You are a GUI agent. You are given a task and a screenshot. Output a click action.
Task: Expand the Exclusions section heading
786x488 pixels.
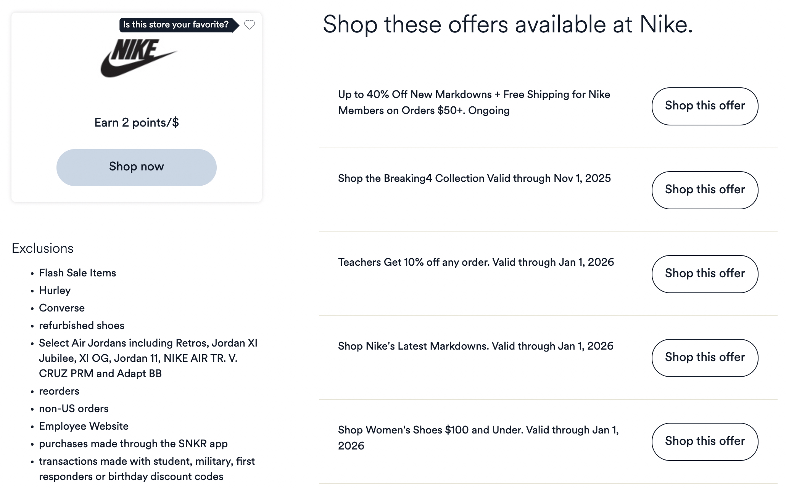[x=43, y=248]
